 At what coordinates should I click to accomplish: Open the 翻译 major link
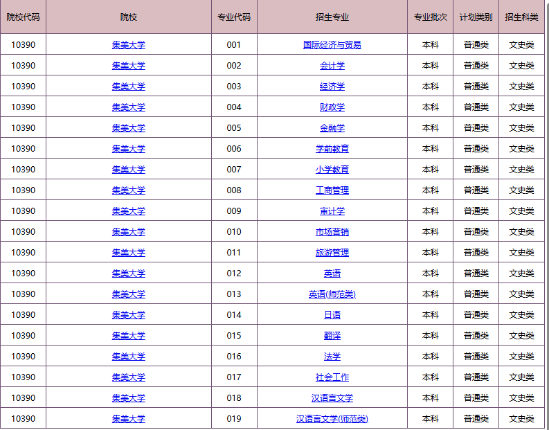[332, 335]
